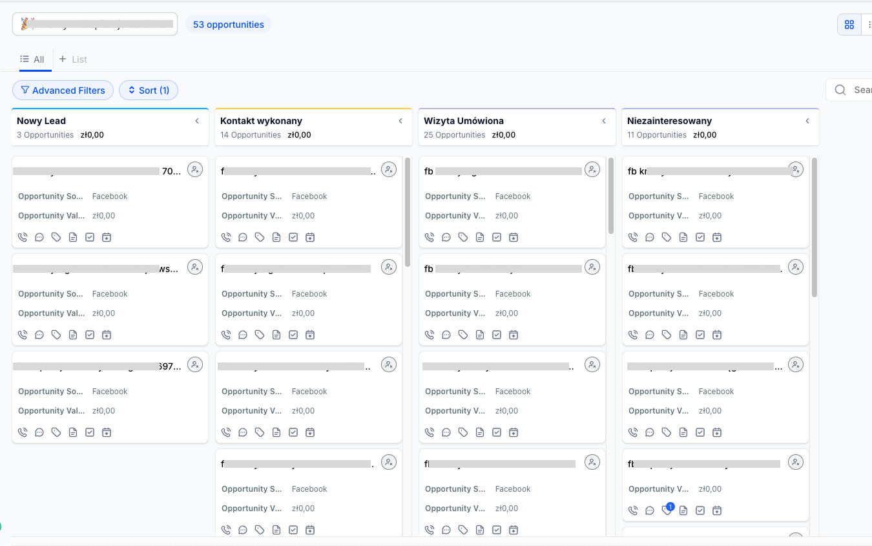Click the pipeline selector field top left
The image size is (872, 546).
94,23
